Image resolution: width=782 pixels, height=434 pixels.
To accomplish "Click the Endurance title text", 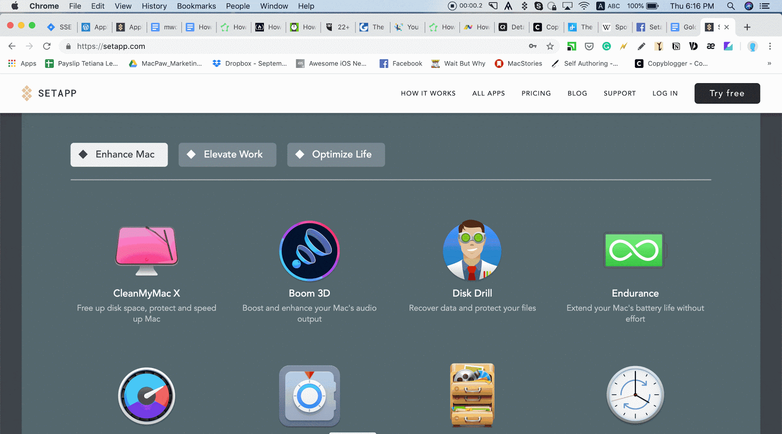I will coord(635,293).
